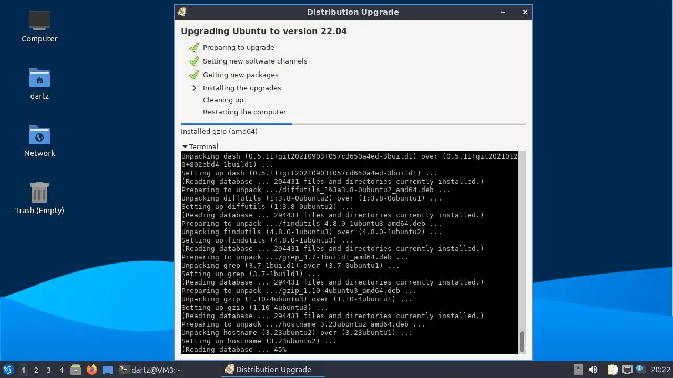Switch to workspace 4 in the pager
This screenshot has height=378, width=673.
[x=62, y=370]
